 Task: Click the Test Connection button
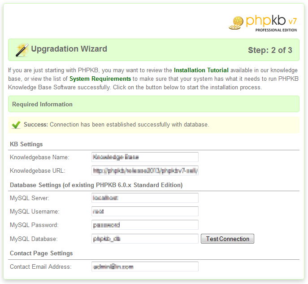coord(227,239)
